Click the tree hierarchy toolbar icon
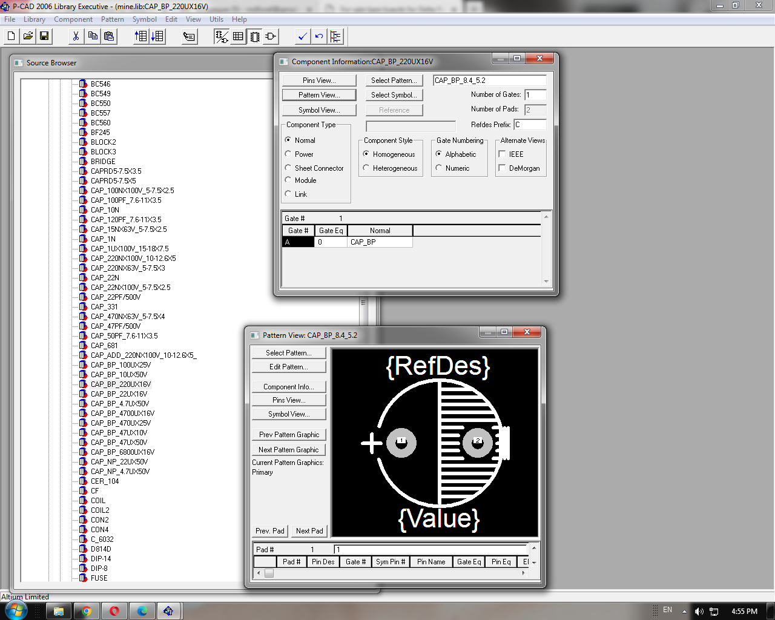775x620 pixels. click(x=335, y=36)
